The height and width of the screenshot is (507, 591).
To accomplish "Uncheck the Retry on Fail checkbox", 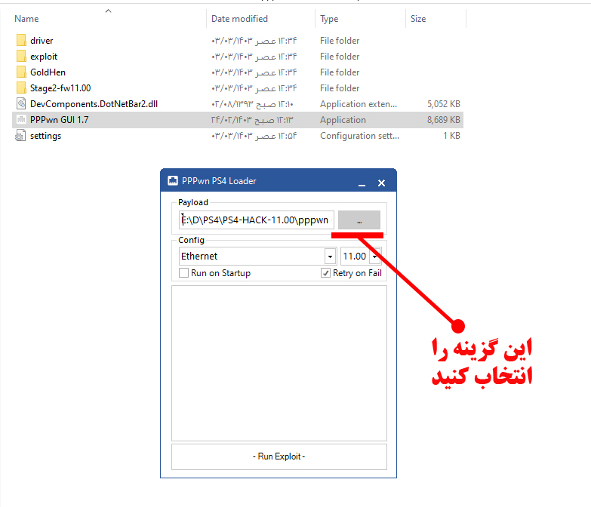I will pyautogui.click(x=325, y=273).
